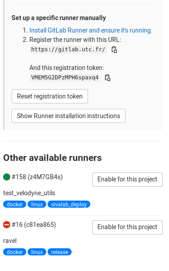Click the Other available runners heading

(52, 158)
